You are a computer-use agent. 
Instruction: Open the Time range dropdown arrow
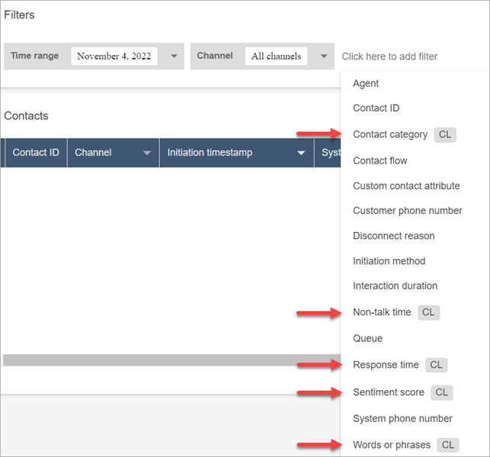point(174,56)
